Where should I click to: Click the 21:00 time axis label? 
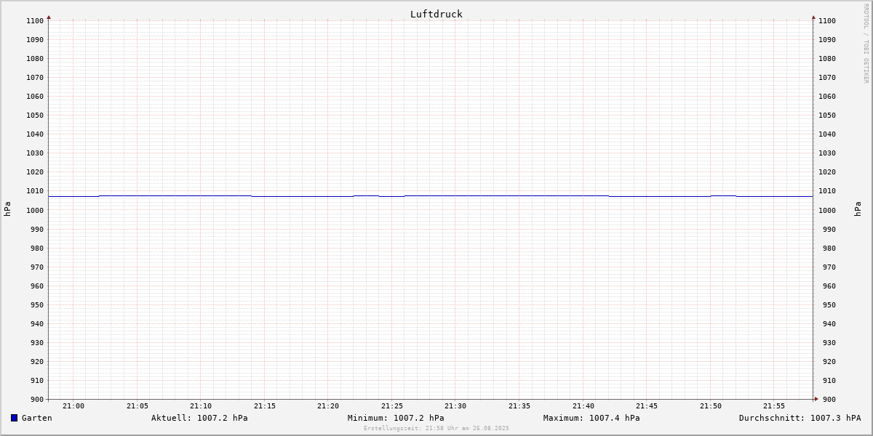73,406
